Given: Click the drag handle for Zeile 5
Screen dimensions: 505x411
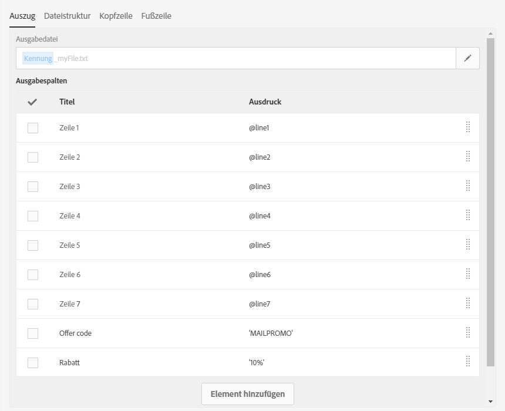Looking at the screenshot, I should coord(468,244).
